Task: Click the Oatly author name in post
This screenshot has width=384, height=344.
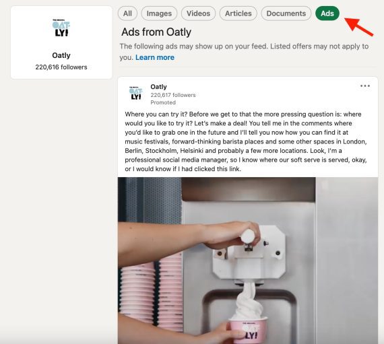Action: pyautogui.click(x=159, y=87)
